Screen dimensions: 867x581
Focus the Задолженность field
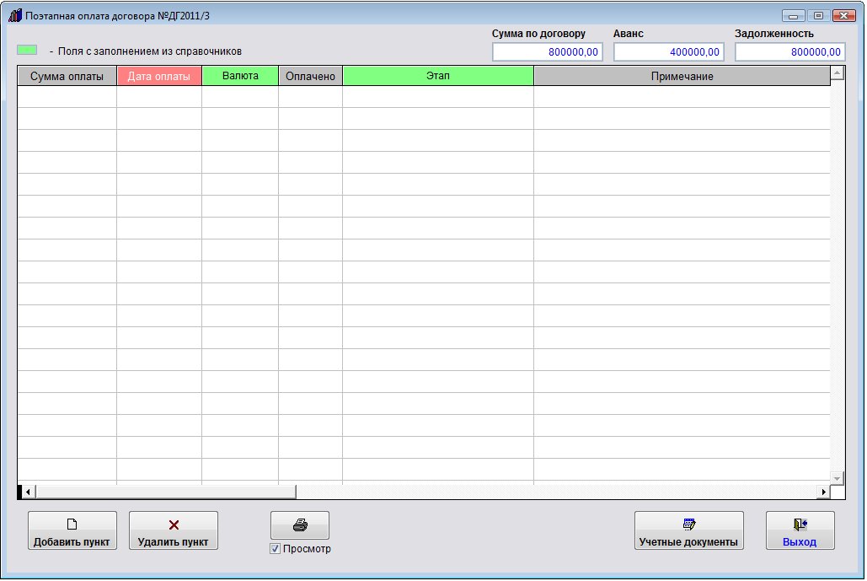790,52
